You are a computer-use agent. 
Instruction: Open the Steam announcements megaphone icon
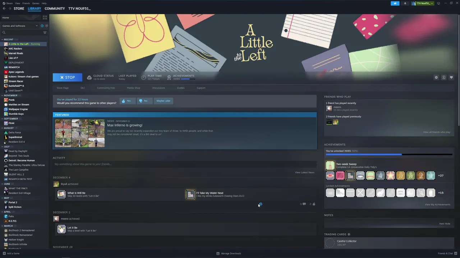(395, 3)
